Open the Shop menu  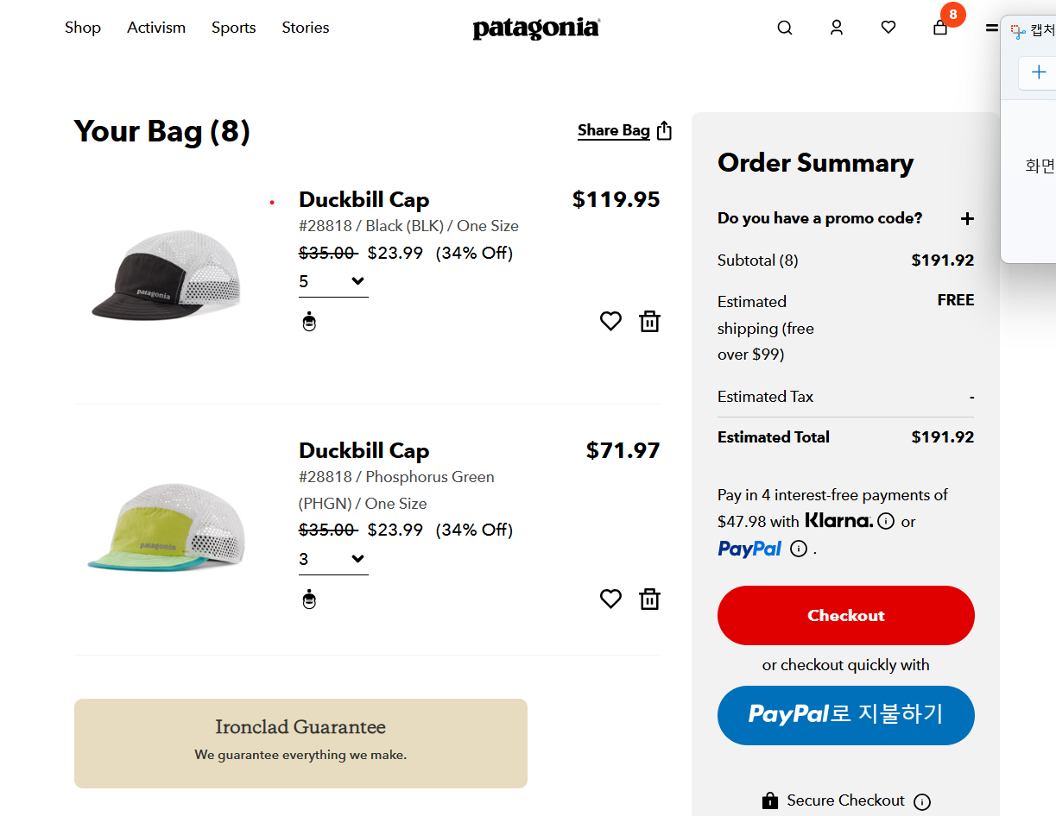coord(83,28)
